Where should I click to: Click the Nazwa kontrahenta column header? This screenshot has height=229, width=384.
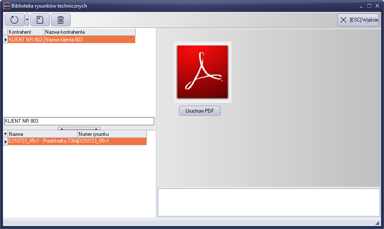[x=90, y=32]
